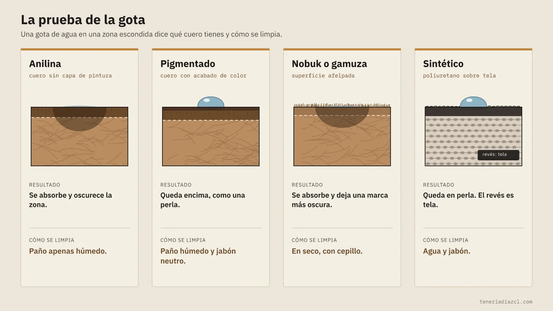Click "cuero con acabado de color" caption
This screenshot has height=311, width=553.
pyautogui.click(x=204, y=76)
